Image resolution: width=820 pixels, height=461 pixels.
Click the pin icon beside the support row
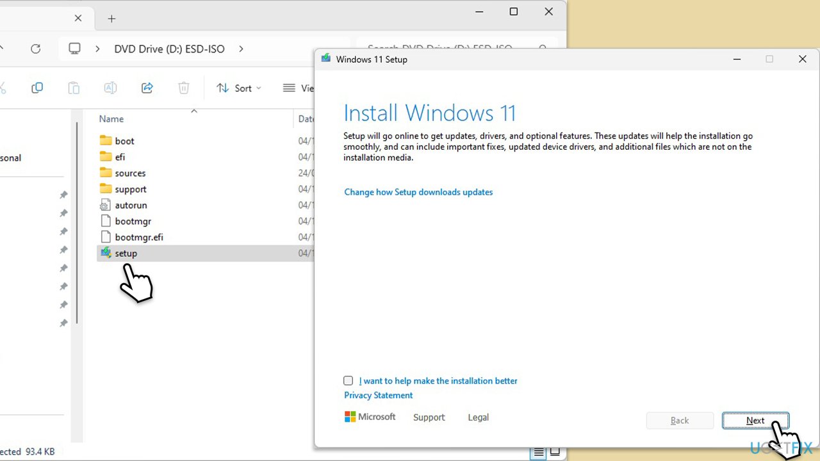click(63, 195)
